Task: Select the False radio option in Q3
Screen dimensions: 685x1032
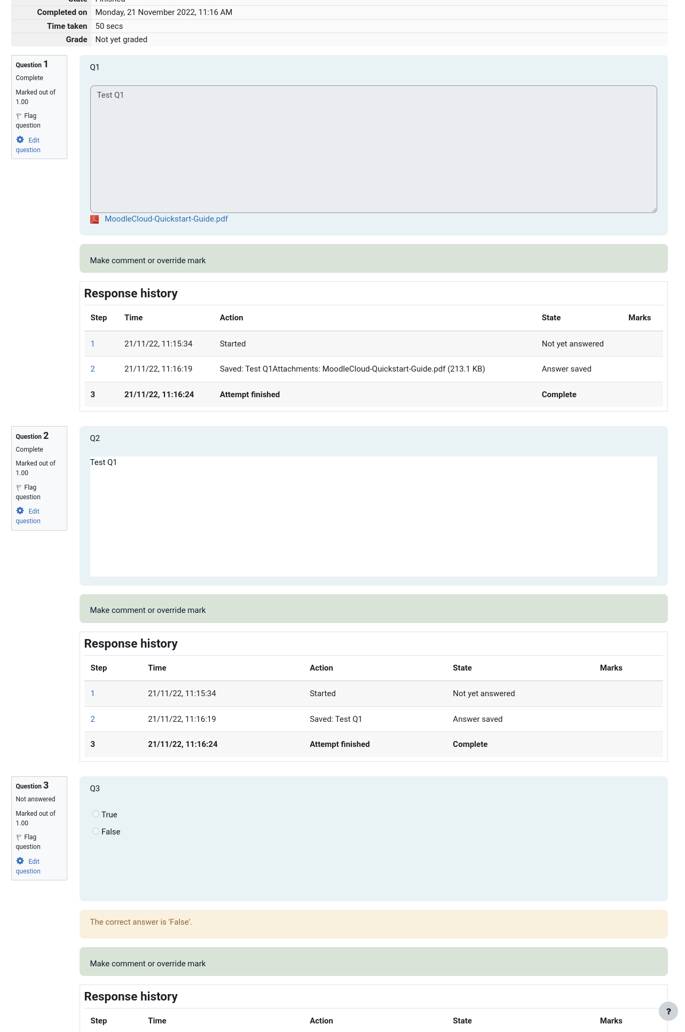Action: (96, 831)
